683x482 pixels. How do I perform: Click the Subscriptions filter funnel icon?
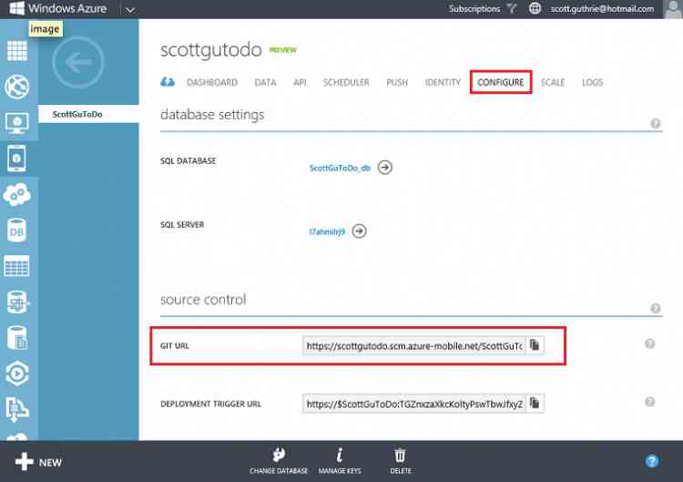click(x=512, y=8)
